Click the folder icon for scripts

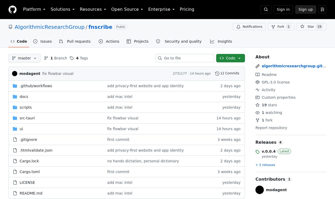click(15, 107)
